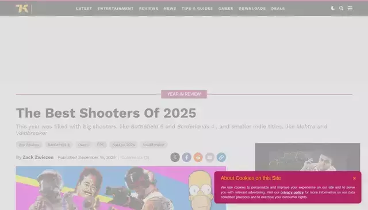
Task: Open the Kotaku logo home link
Action: pos(22,9)
